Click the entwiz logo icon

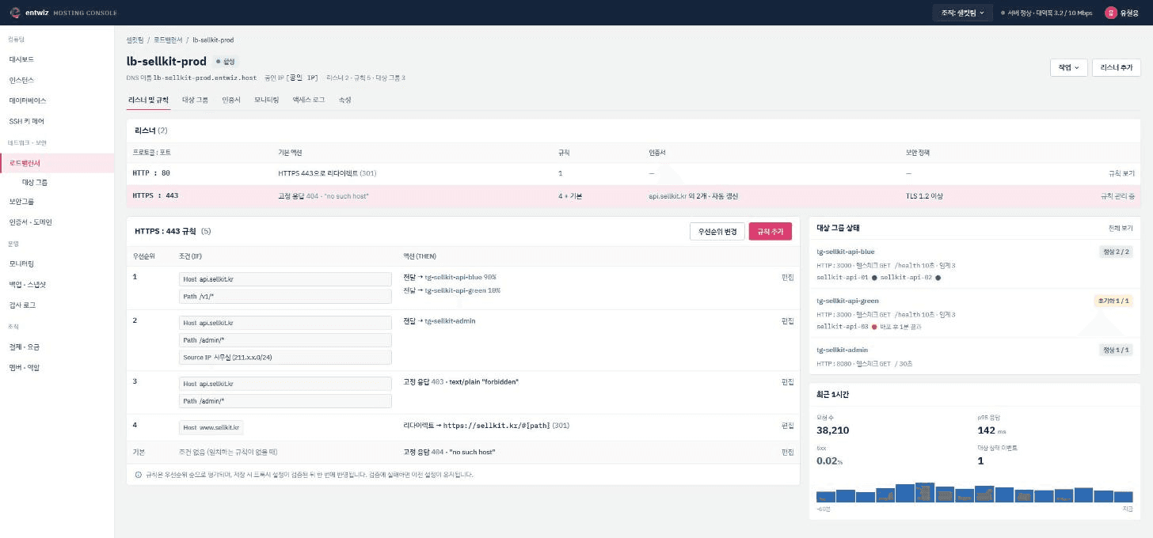coord(14,13)
